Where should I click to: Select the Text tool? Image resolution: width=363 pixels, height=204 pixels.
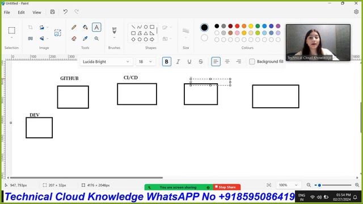(x=96, y=27)
